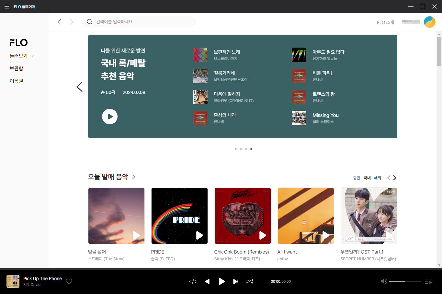The image size is (442, 294).
Task: Open song Missing You in banner
Action: (325, 115)
